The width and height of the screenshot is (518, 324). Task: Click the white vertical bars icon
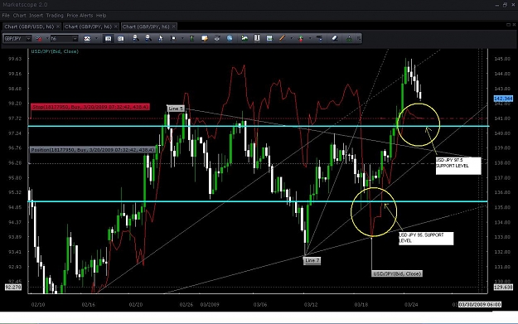pyautogui.click(x=257, y=38)
